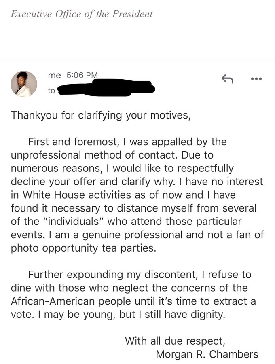Select the "Morgan R. Chambers" signature
The width and height of the screenshot is (275, 364).
click(x=207, y=354)
